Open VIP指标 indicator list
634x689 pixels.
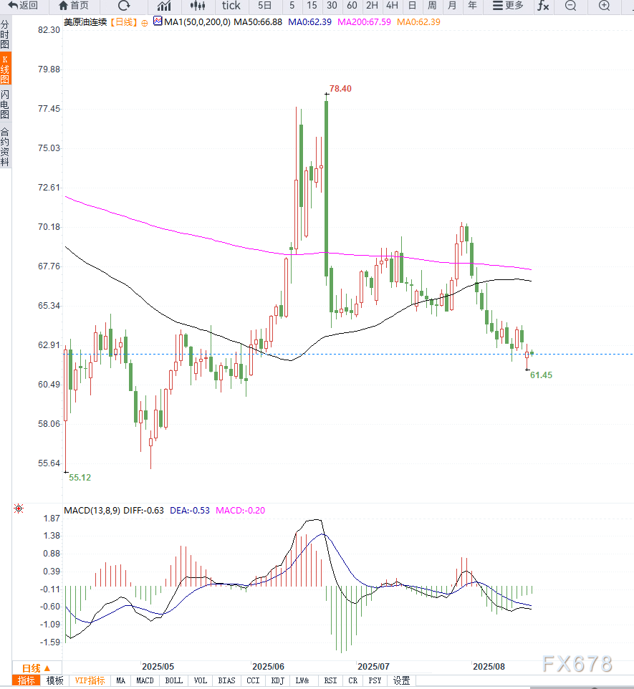coord(90,680)
